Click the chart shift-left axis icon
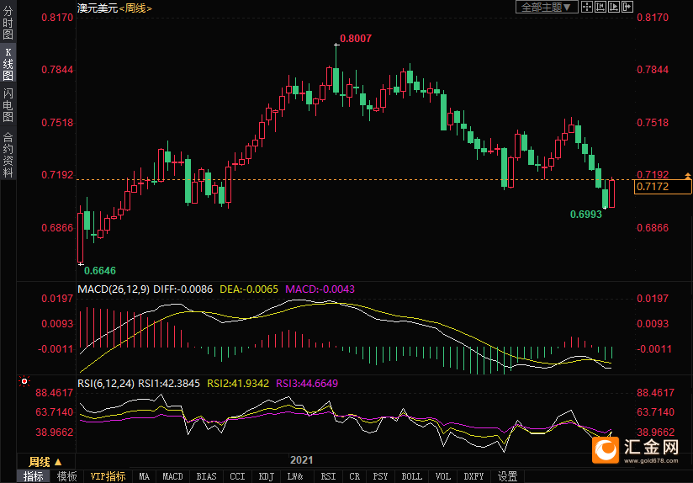Image resolution: width=693 pixels, height=483 pixels. 600,7
